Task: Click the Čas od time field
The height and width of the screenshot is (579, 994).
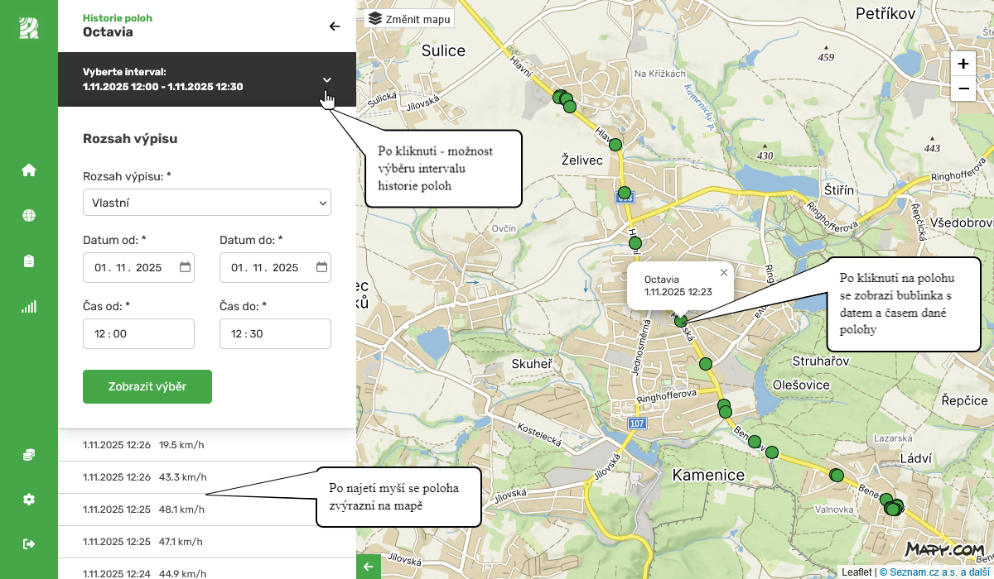Action: [x=138, y=334]
